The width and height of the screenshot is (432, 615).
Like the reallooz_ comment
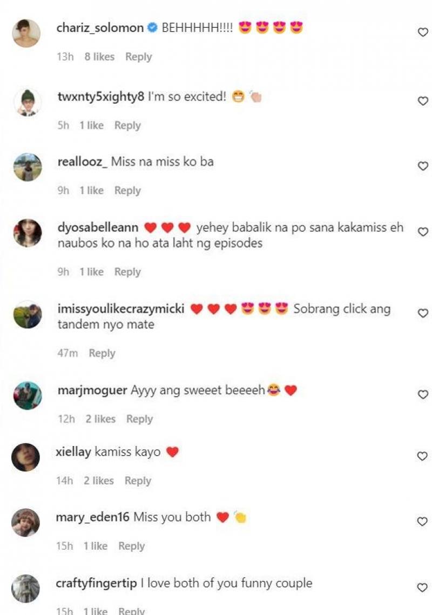423,166
